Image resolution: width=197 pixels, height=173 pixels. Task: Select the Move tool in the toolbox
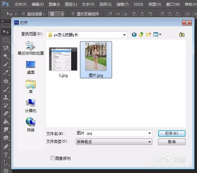(6, 32)
